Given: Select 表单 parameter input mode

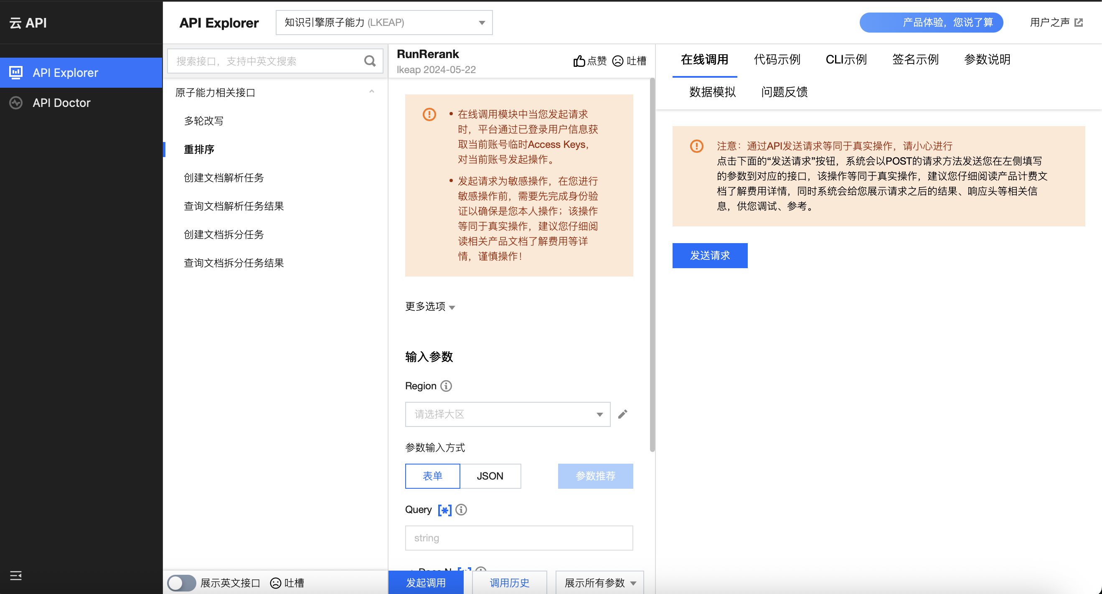Looking at the screenshot, I should click(432, 476).
